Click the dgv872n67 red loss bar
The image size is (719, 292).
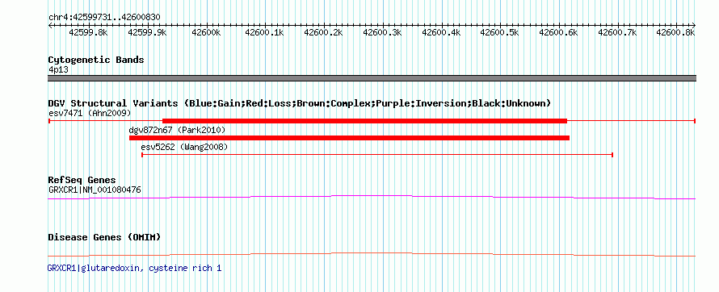(x=350, y=138)
